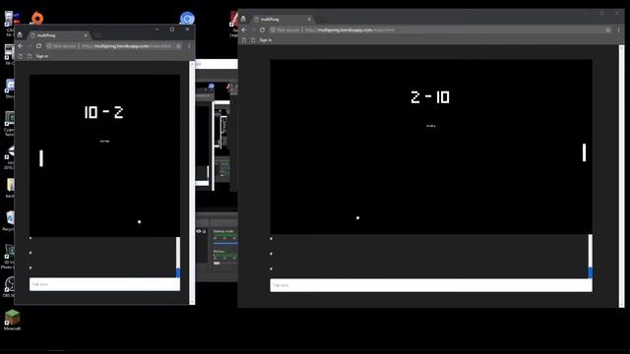The width and height of the screenshot is (630, 354).
Task: Click the address bar URL in left window
Action: pyautogui.click(x=126, y=46)
